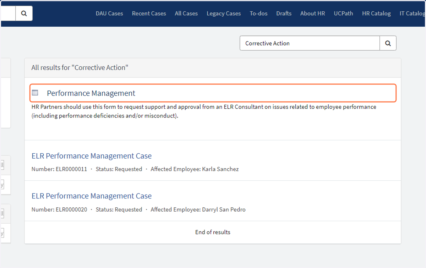Open UCPath link in navigation
Viewport: 426px width, 268px height.
tap(344, 13)
